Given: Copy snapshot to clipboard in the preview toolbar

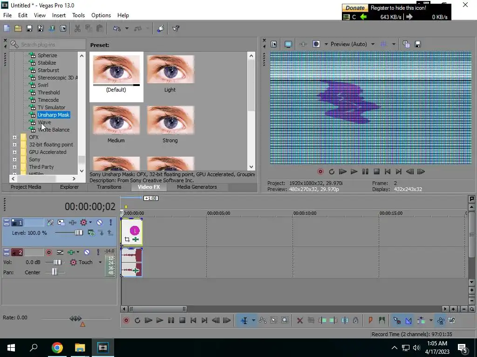Looking at the screenshot, I should (x=406, y=44).
